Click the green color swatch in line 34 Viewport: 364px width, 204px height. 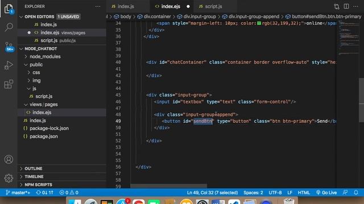(259, 23)
